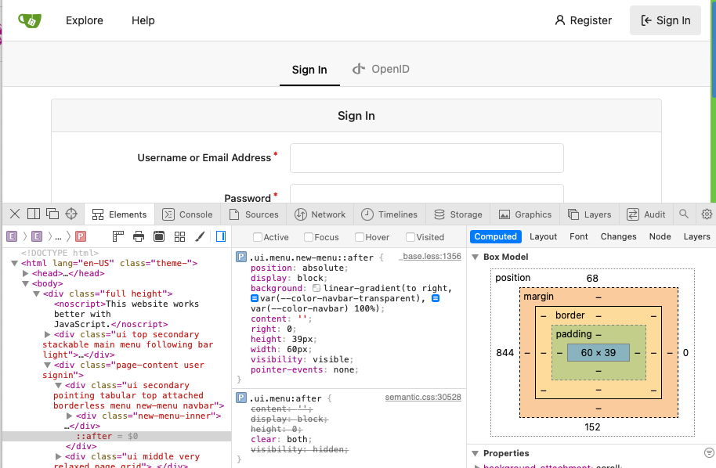Click the Gitea logo icon
The image size is (716, 468).
(x=30, y=20)
